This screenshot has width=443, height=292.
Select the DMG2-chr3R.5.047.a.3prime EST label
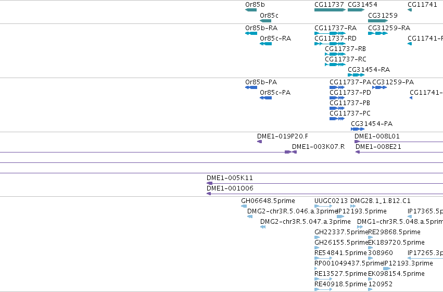tap(306, 222)
